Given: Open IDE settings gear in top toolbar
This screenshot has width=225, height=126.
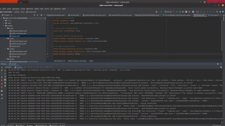Looking at the screenshot, I should pyautogui.click(x=220, y=12).
